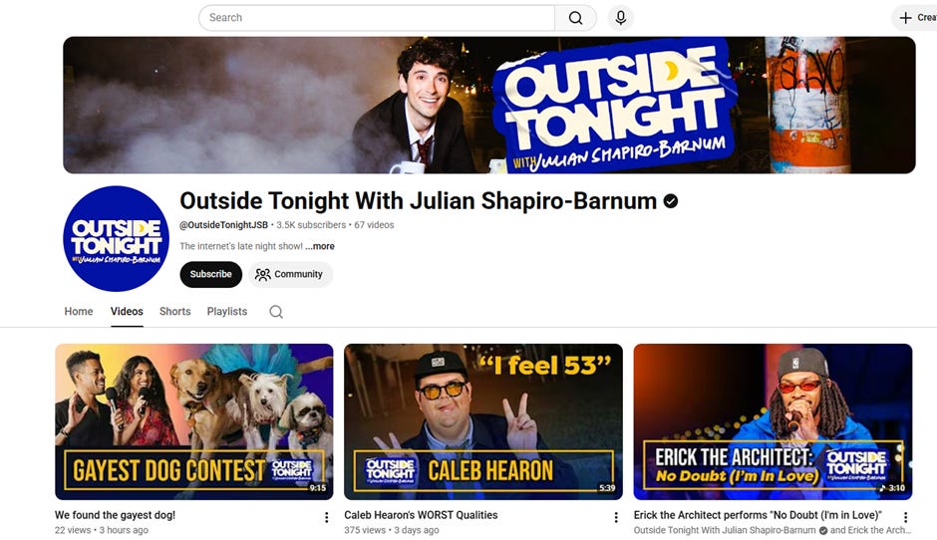Open the Create button
The image size is (937, 540).
(917, 18)
